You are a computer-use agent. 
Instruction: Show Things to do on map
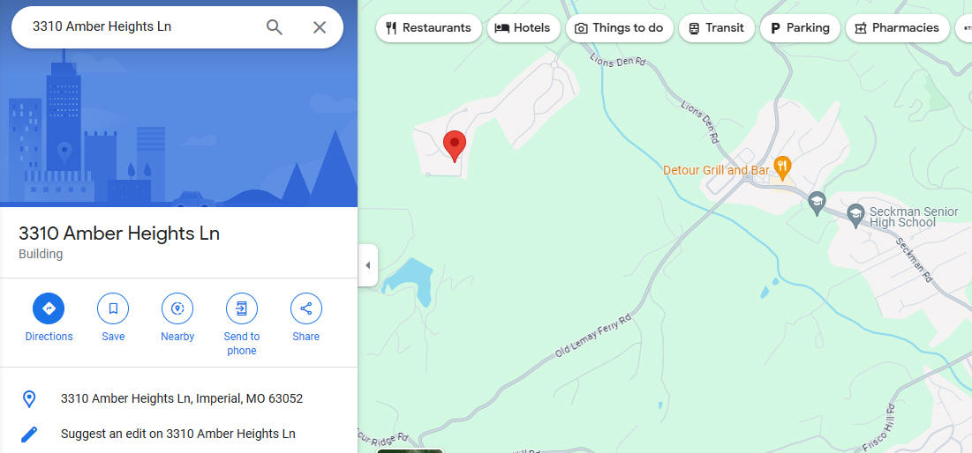point(619,28)
